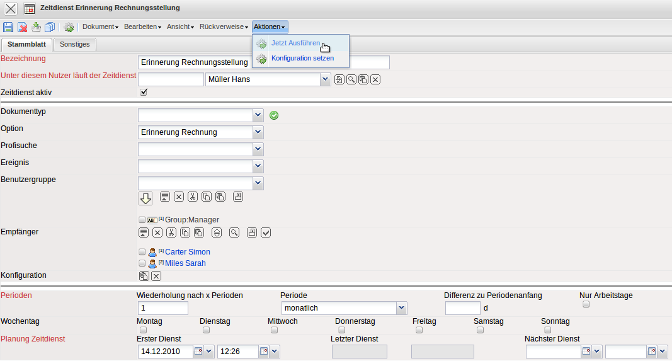Expand the Option dropdown showing Erinnerung Rechnung
The height and width of the screenshot is (361, 672).
tap(258, 132)
